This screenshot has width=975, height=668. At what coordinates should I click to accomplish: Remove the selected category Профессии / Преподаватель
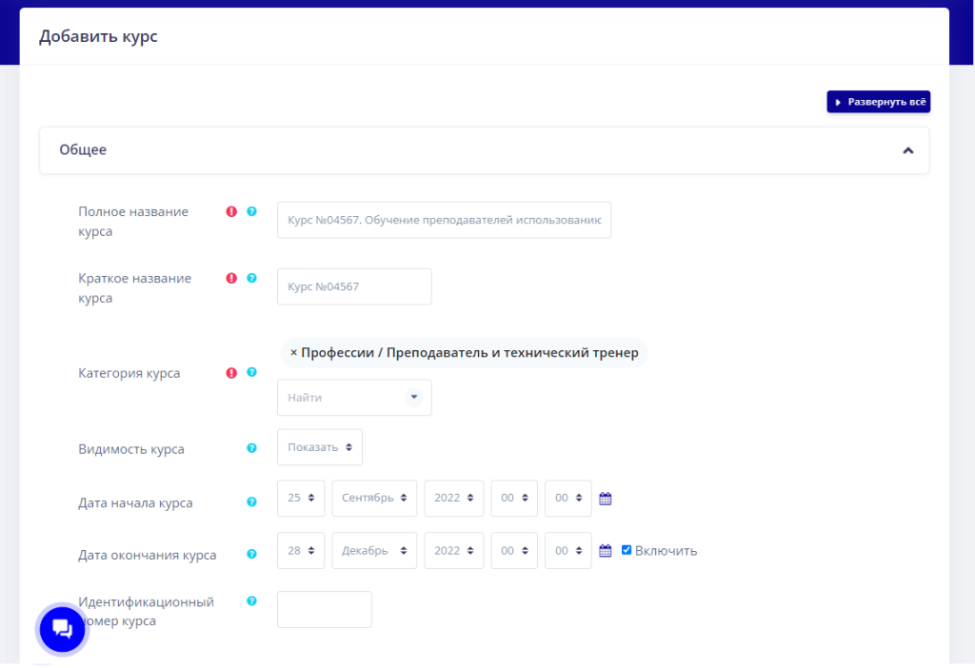tap(293, 352)
